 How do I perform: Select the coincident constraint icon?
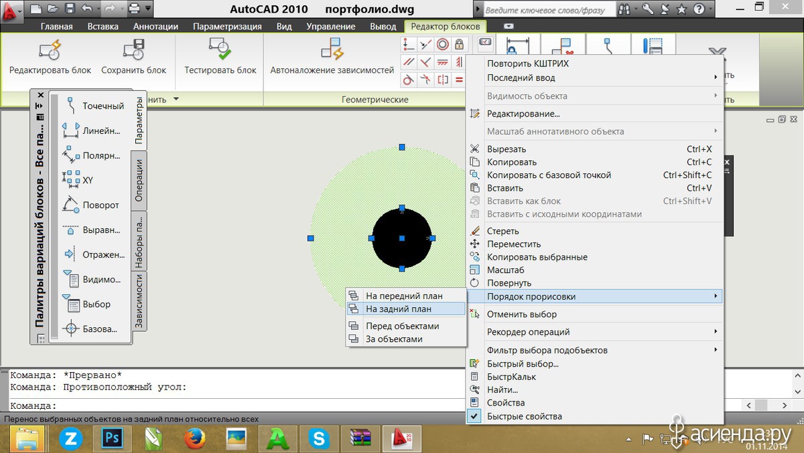(409, 45)
